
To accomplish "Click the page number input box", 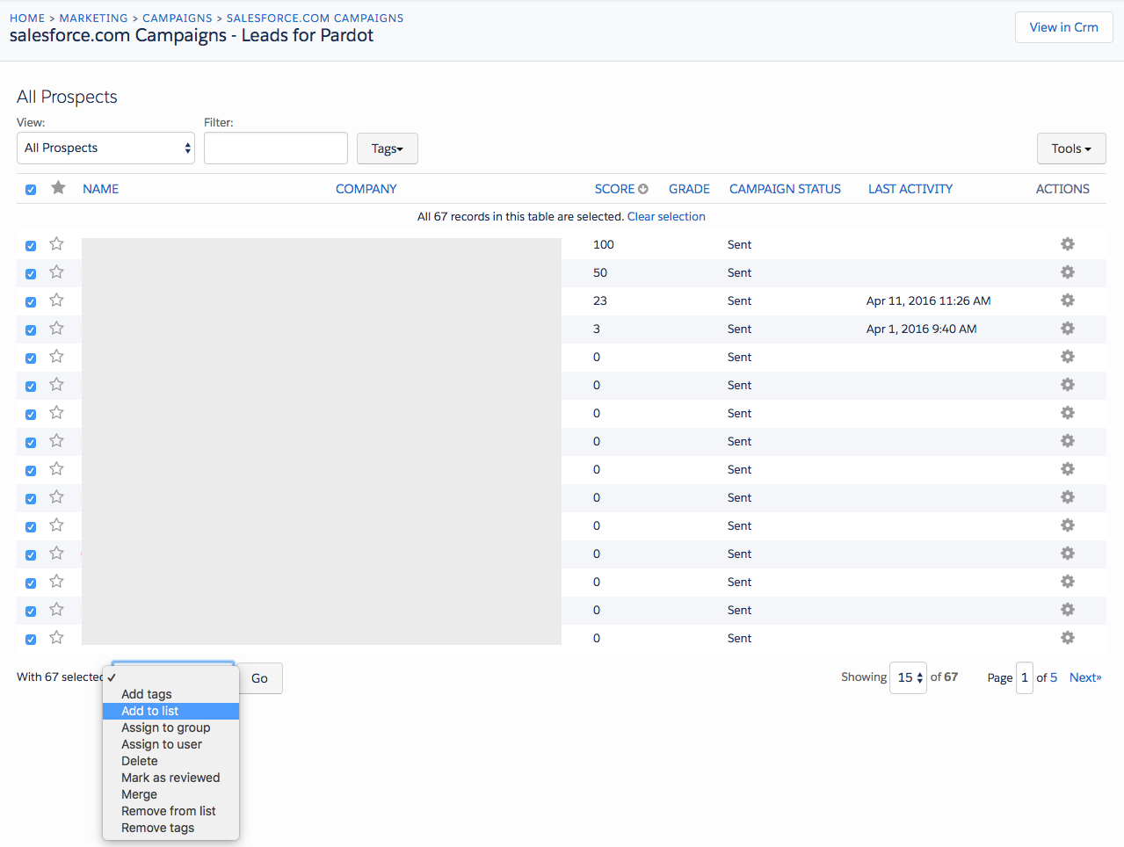I will pyautogui.click(x=1025, y=677).
